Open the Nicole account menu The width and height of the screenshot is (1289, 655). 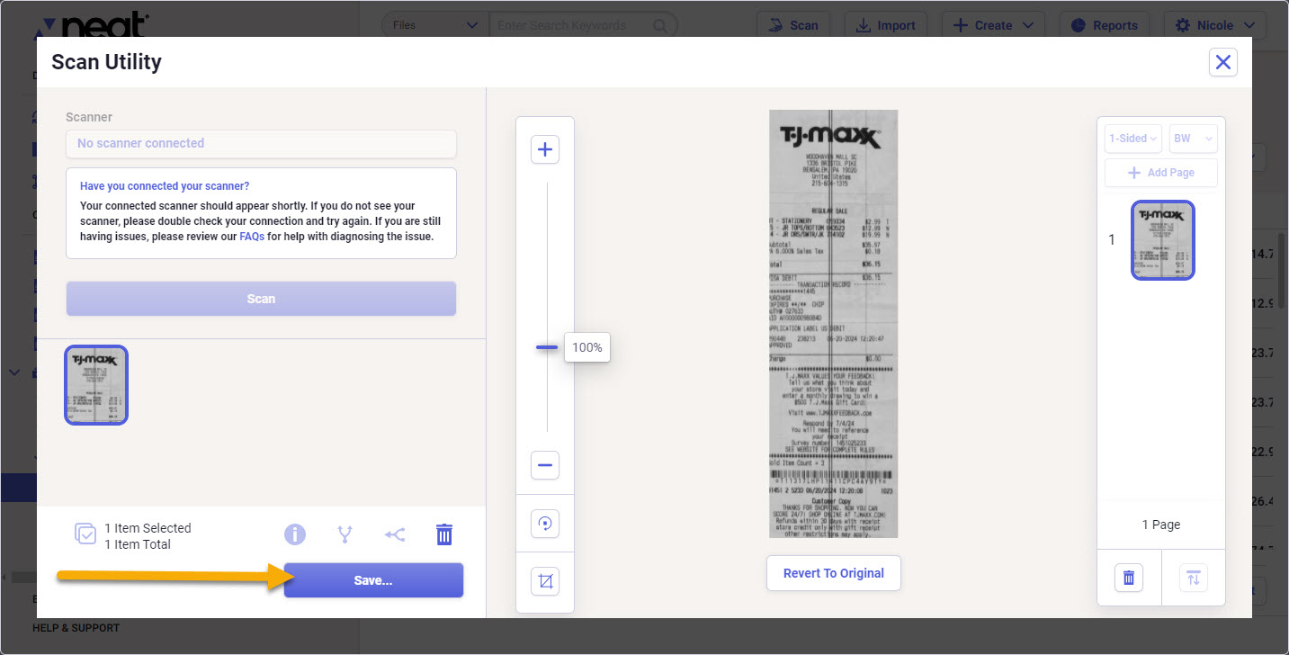coord(1214,24)
